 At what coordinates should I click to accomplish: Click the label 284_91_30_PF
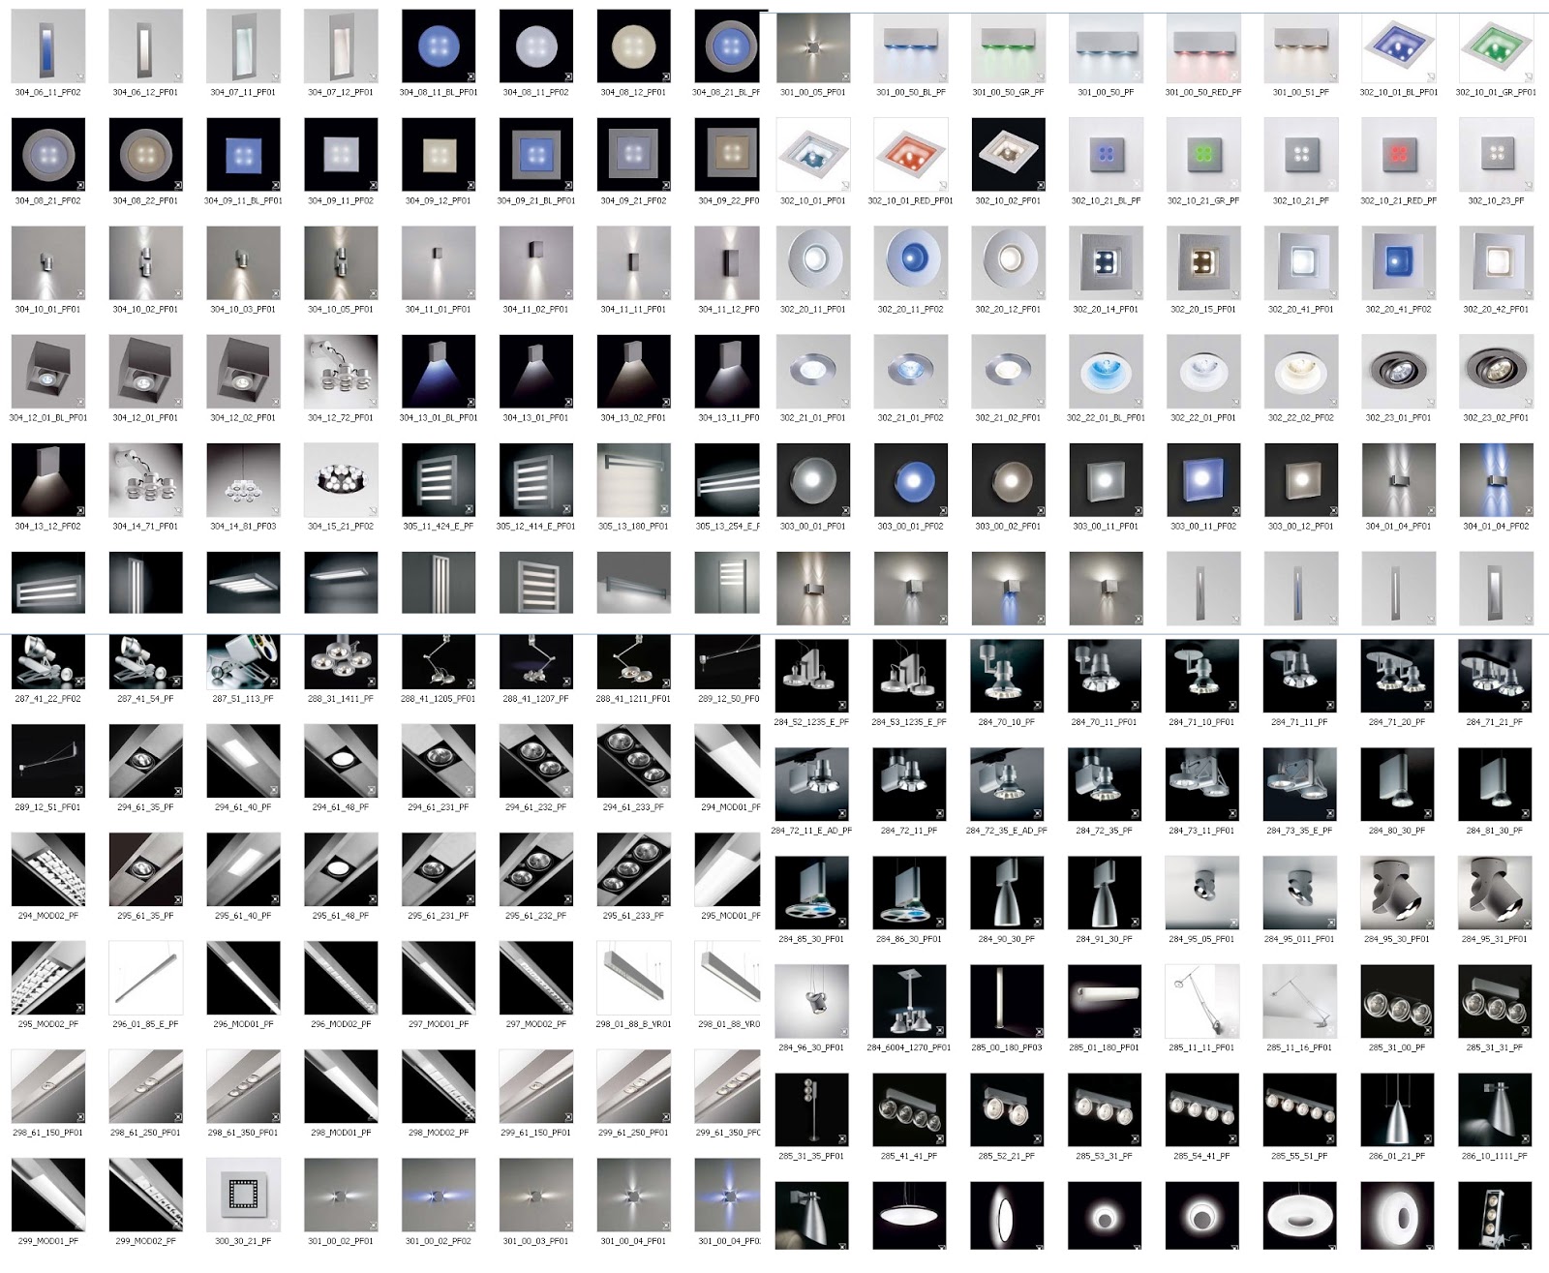(x=1106, y=939)
